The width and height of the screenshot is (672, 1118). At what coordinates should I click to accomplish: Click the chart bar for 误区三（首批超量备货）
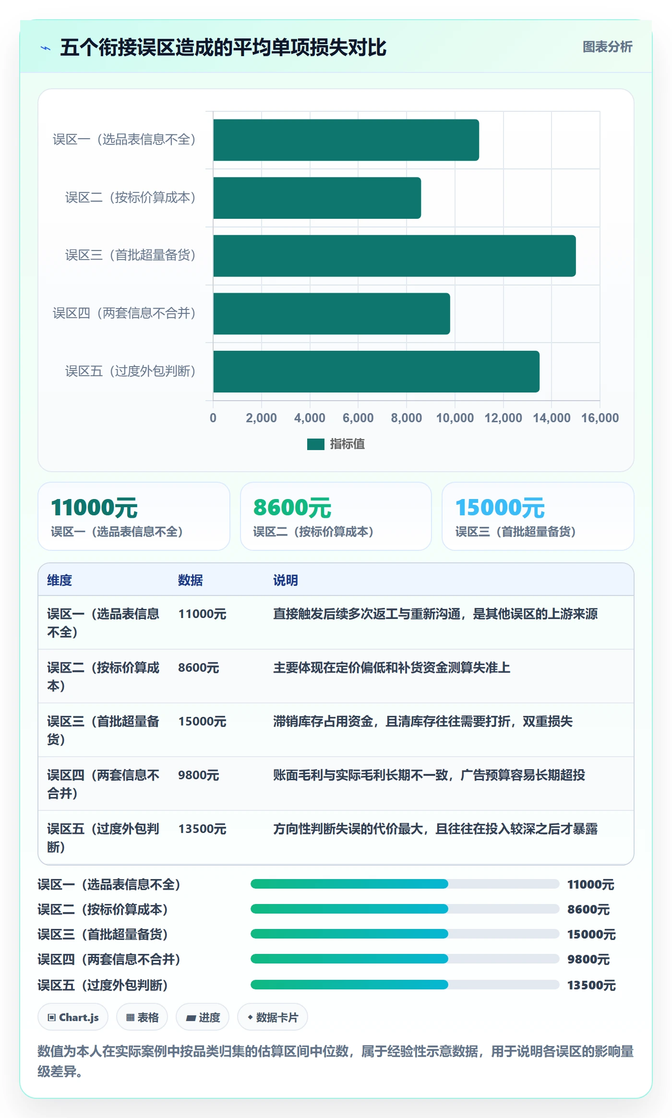coord(395,256)
